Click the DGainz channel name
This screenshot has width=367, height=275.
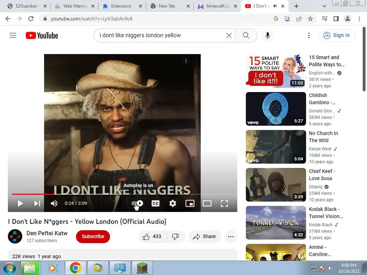pyautogui.click(x=316, y=187)
